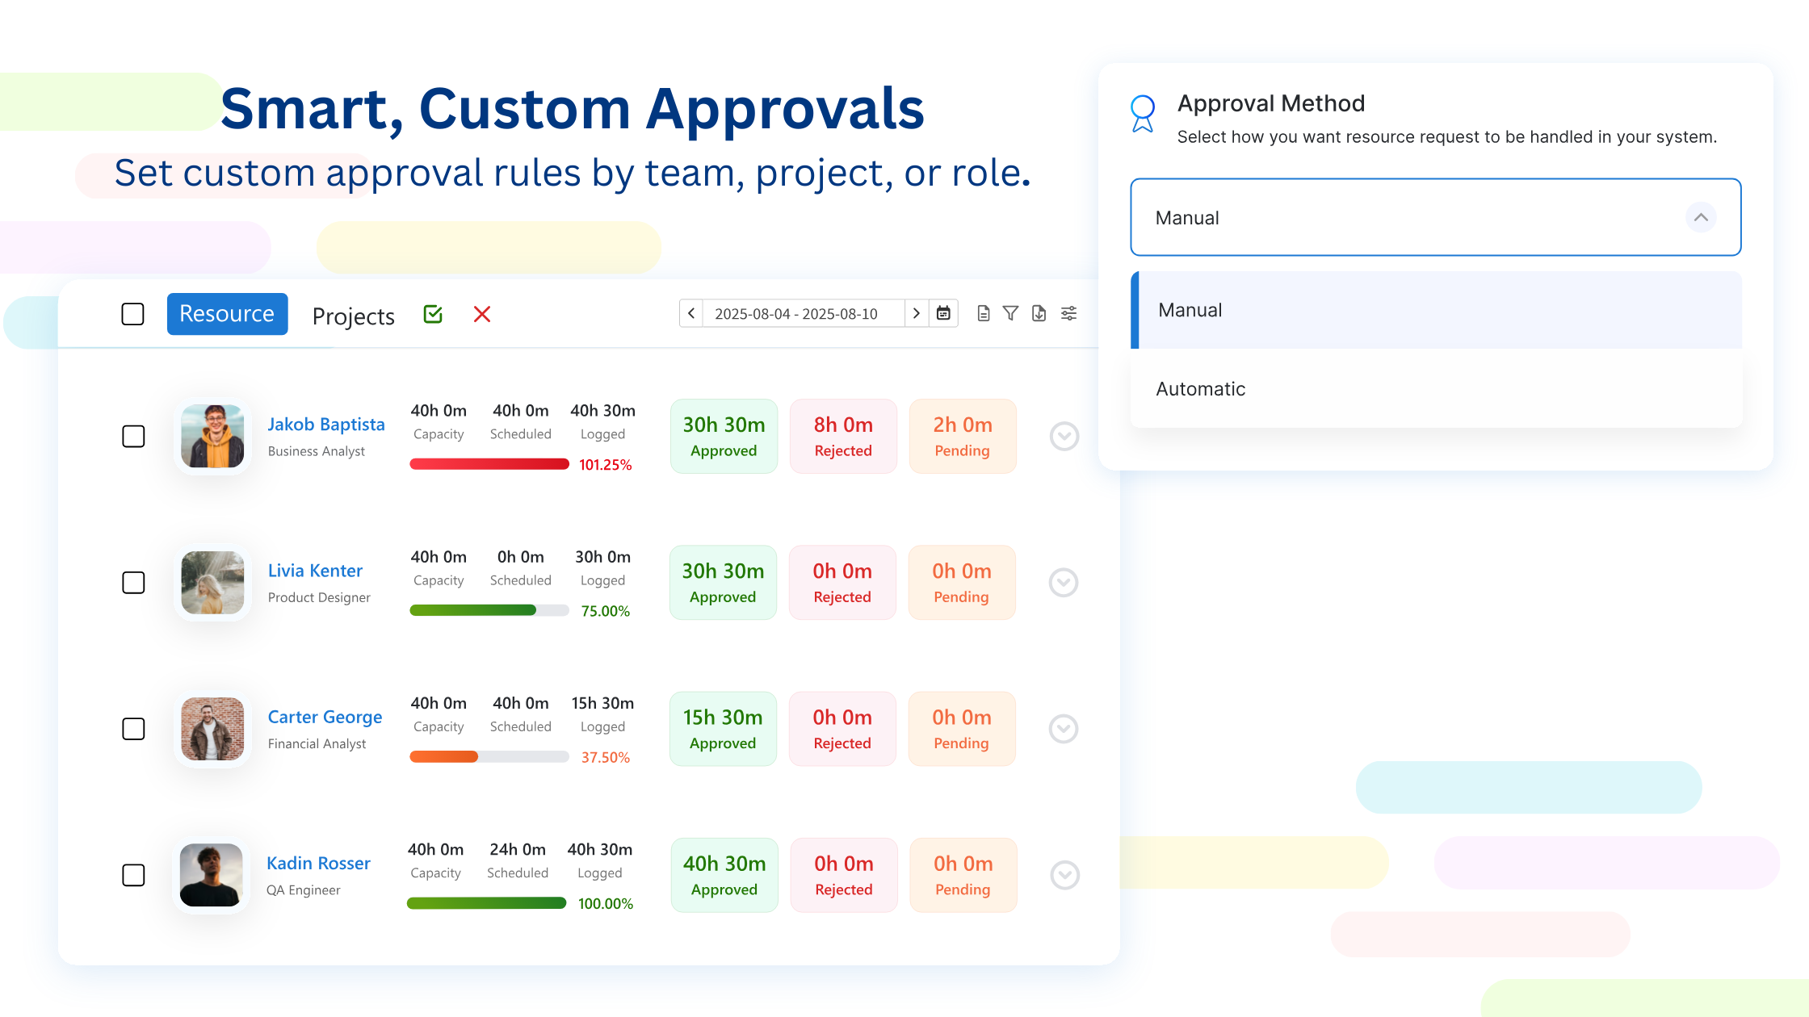Go to previous week with left arrow
This screenshot has width=1809, height=1017.
691,313
